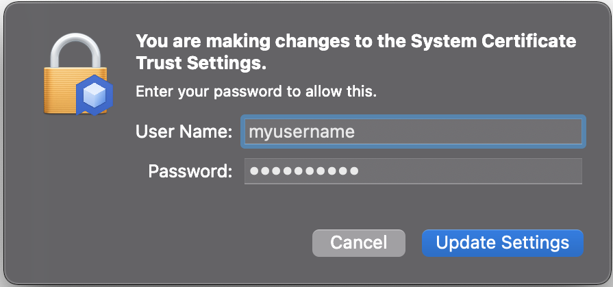Focus the User Name input field

pyautogui.click(x=413, y=132)
